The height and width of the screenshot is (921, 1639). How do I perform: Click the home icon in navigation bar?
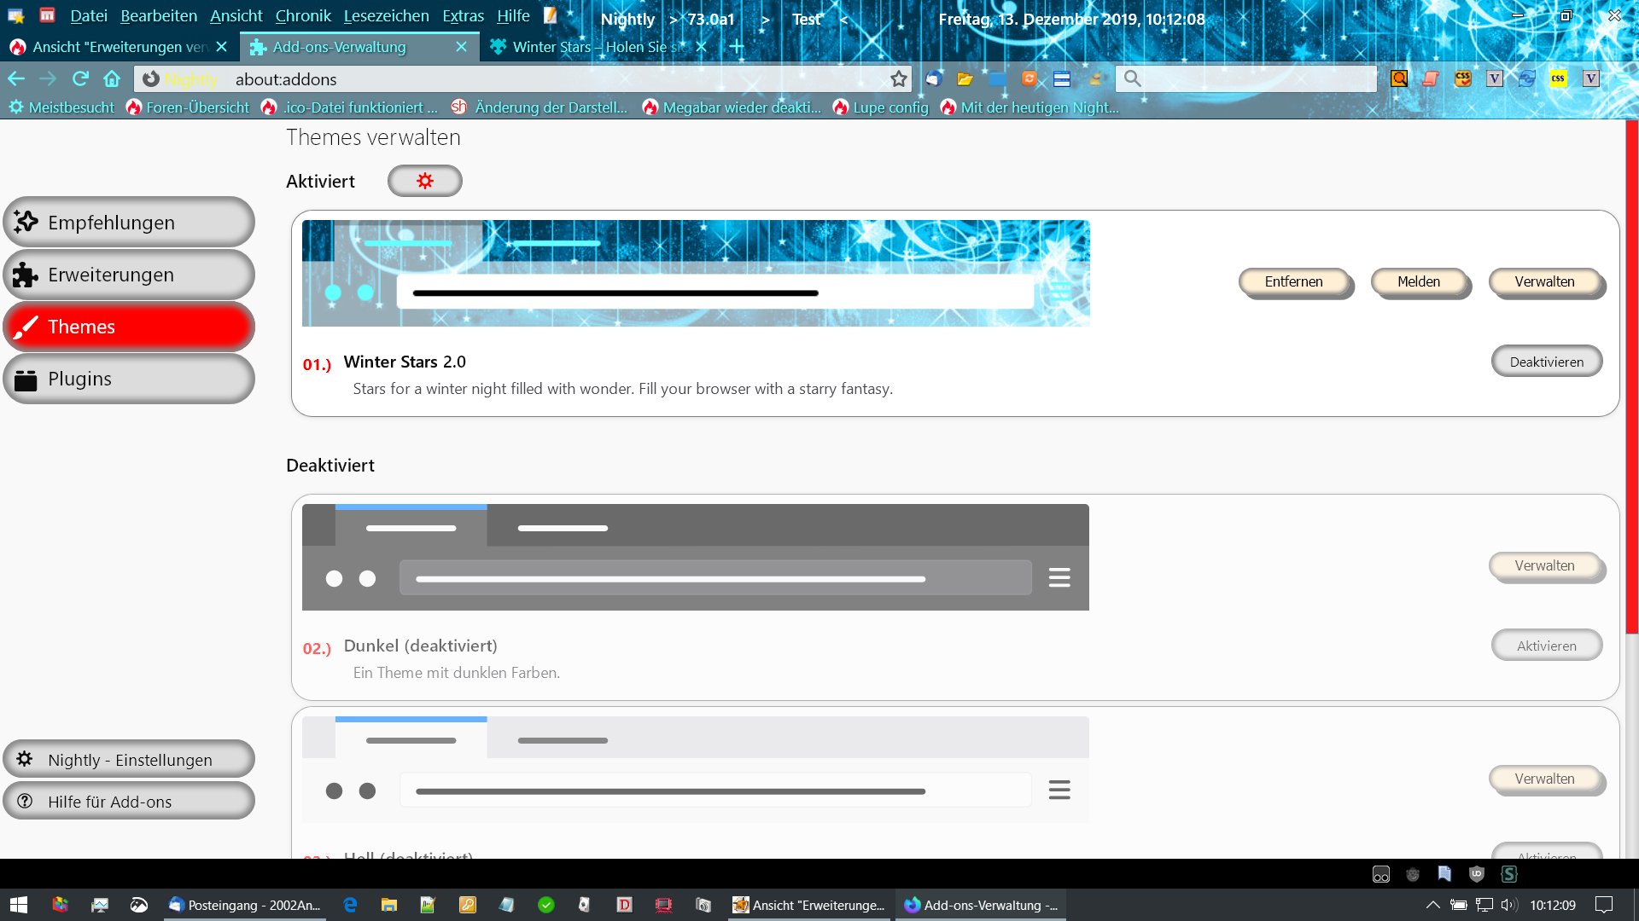(x=112, y=78)
